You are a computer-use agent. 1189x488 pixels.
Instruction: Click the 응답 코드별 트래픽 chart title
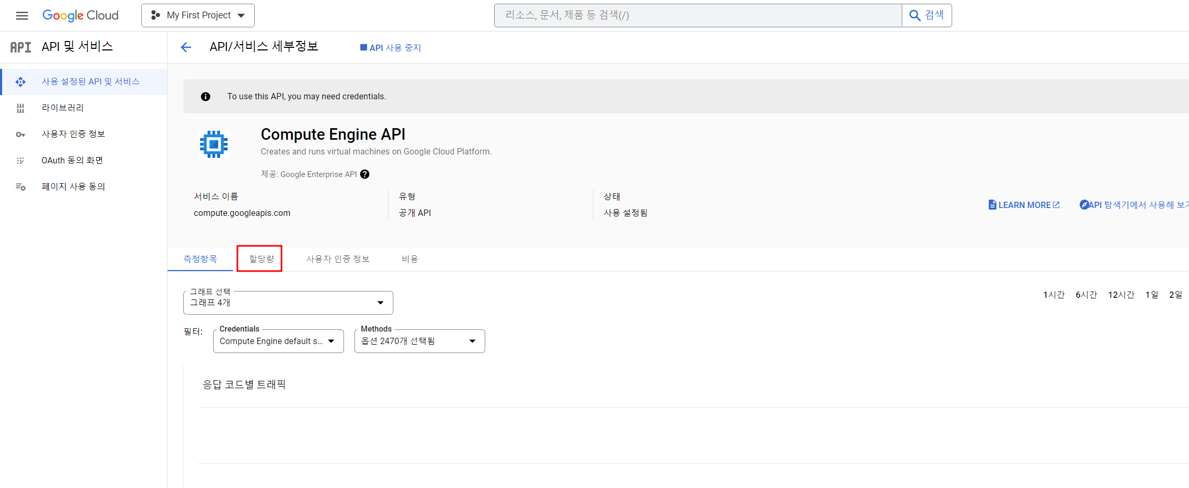[244, 385]
